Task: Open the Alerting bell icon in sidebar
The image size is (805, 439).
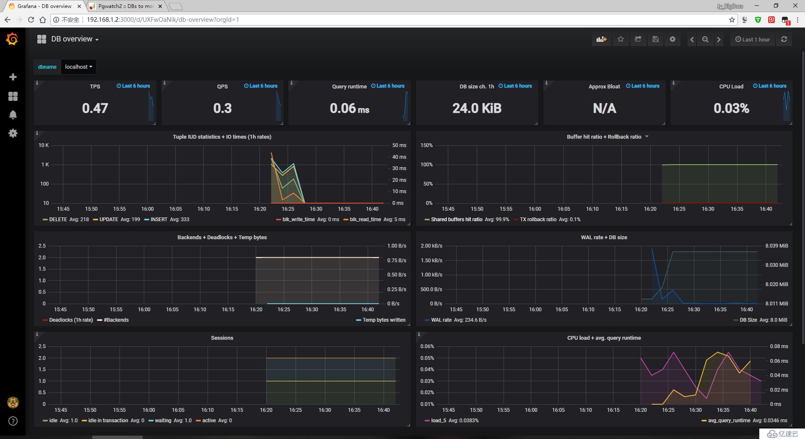Action: coord(13,115)
